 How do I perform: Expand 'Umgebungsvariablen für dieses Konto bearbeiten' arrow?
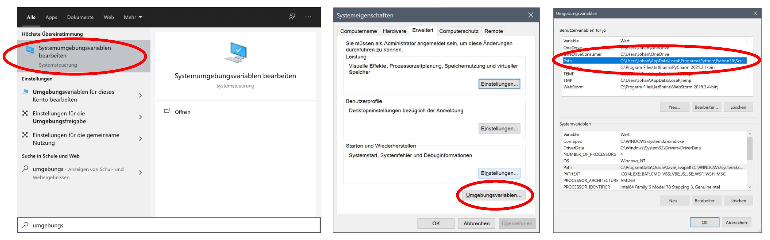140,96
